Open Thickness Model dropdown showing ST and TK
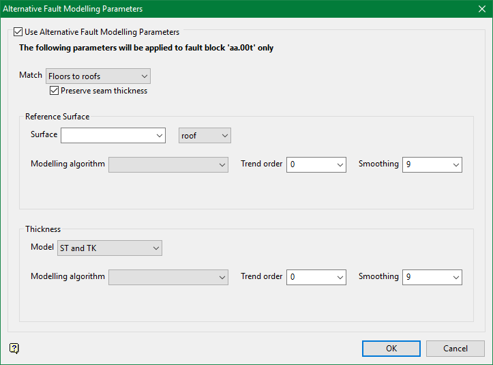493x365 pixels. (x=155, y=248)
